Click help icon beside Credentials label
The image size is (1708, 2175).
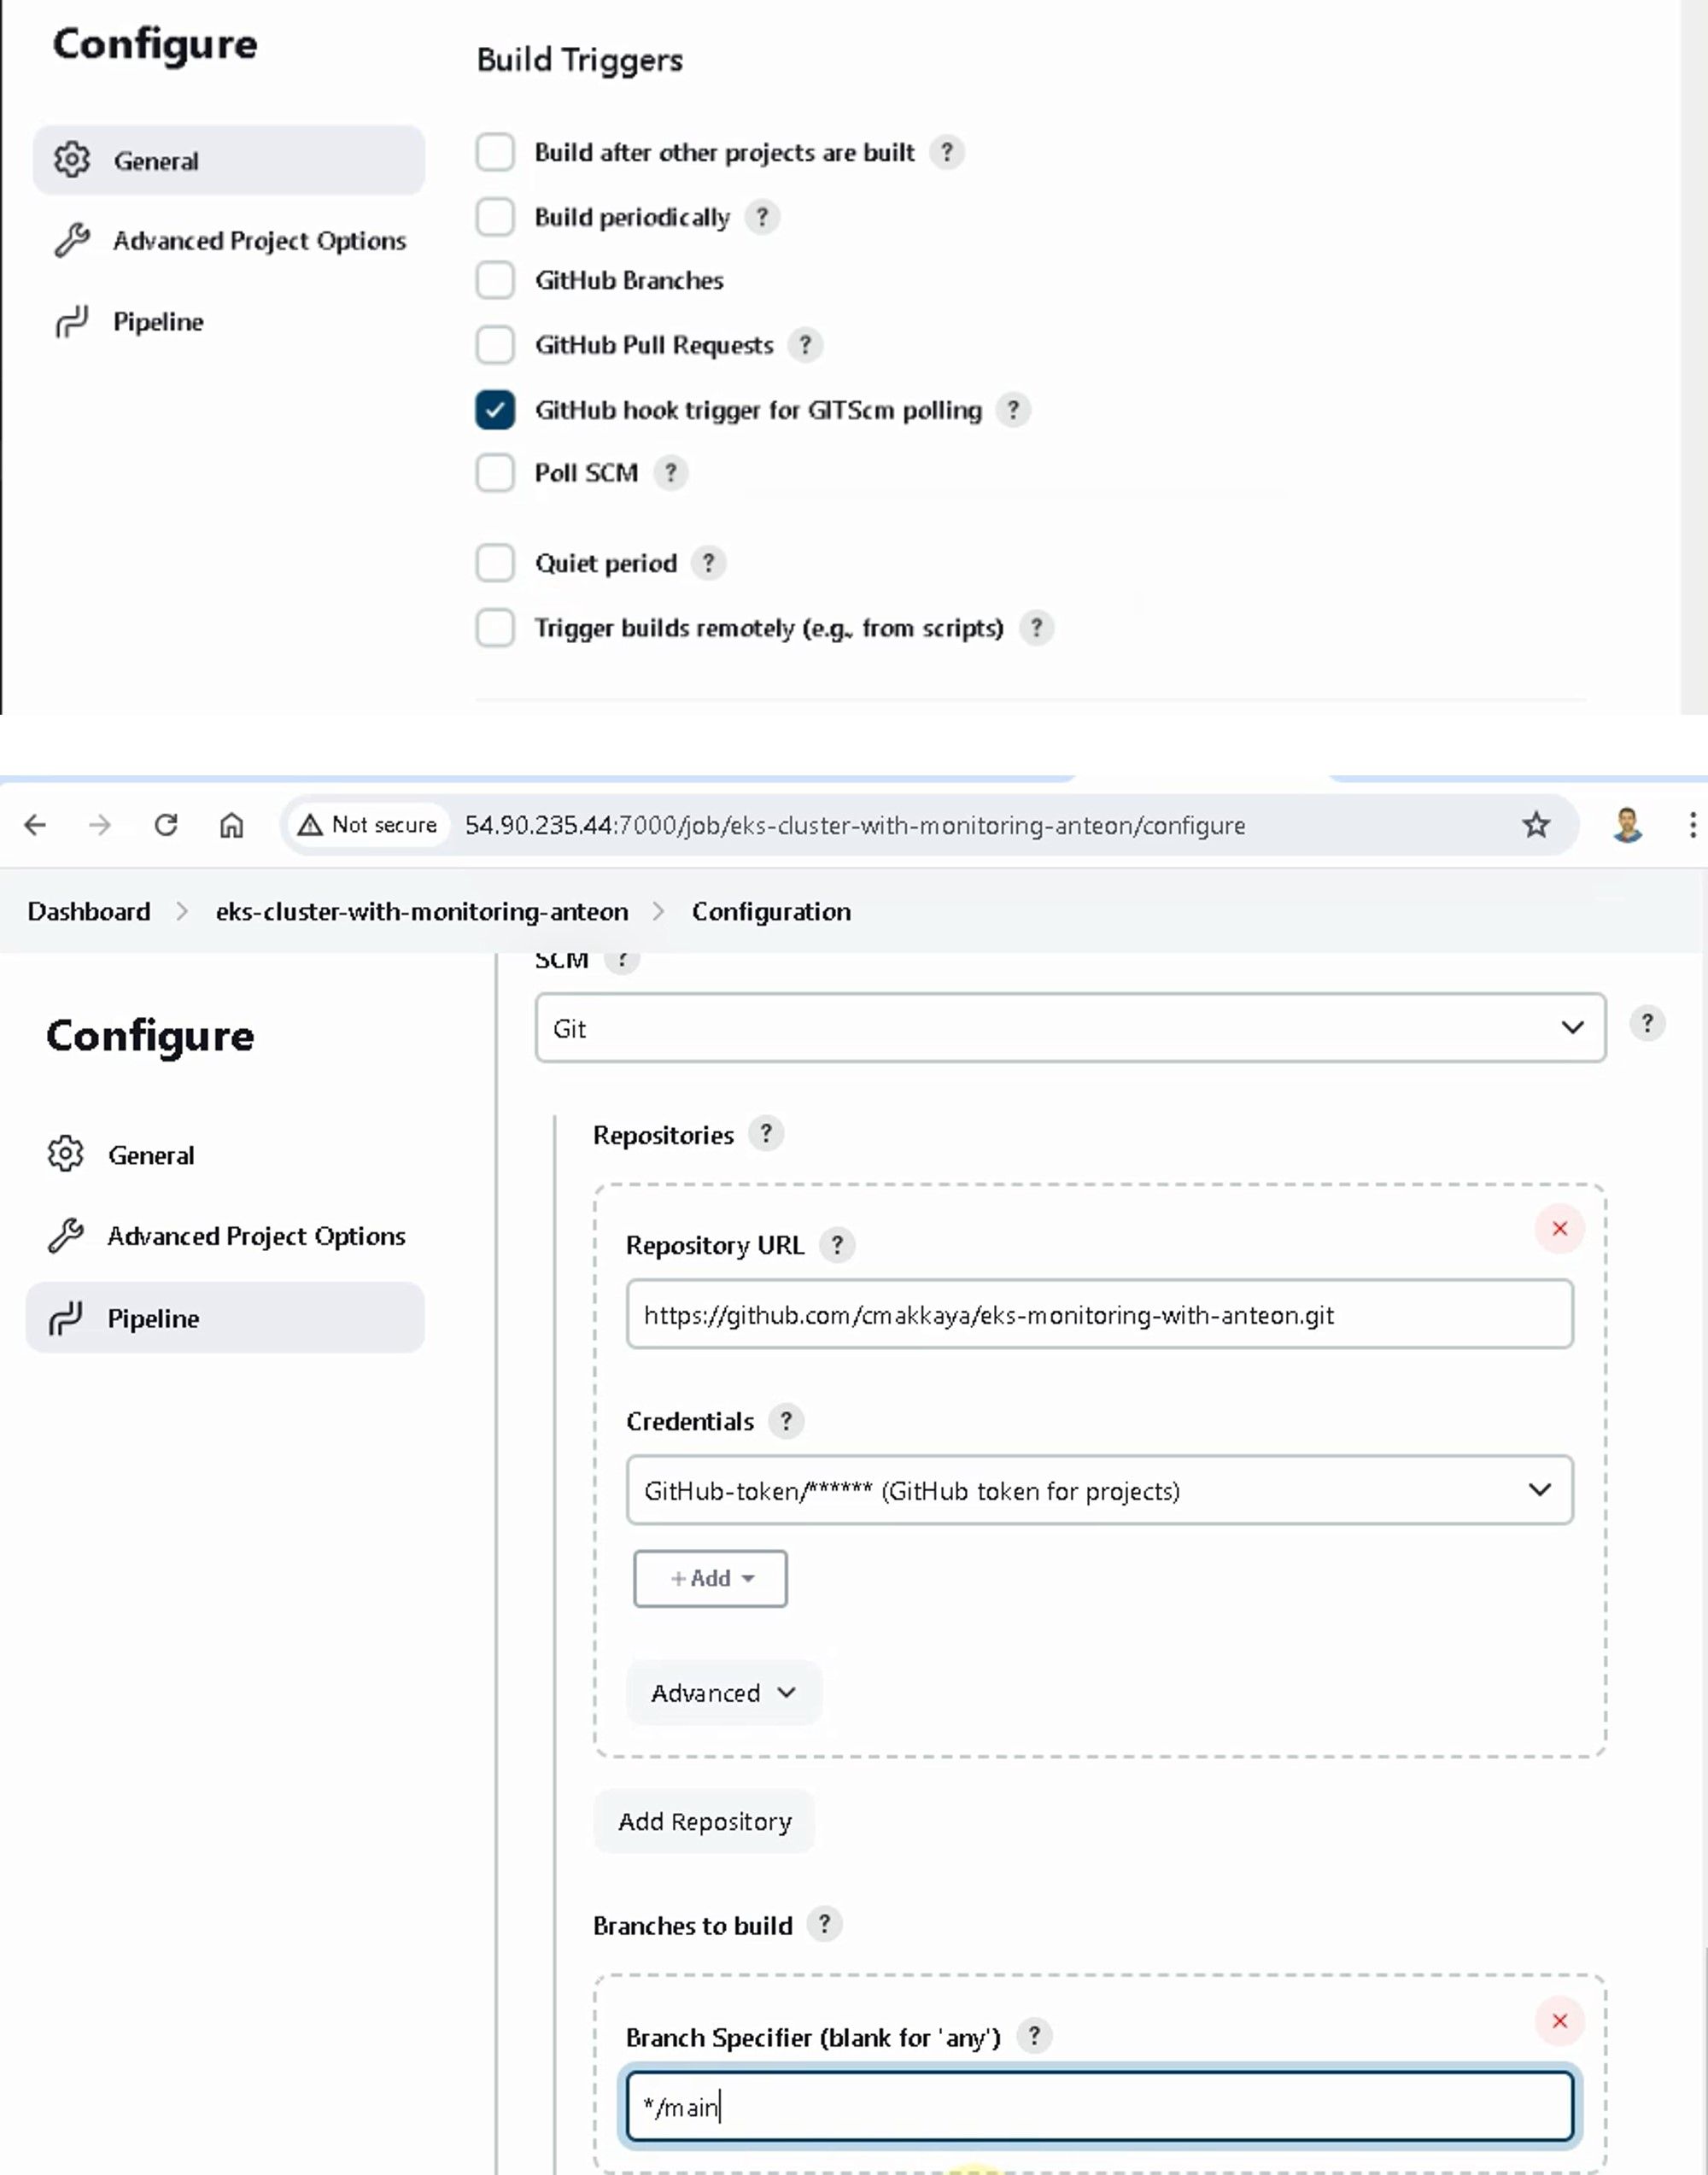(786, 1421)
